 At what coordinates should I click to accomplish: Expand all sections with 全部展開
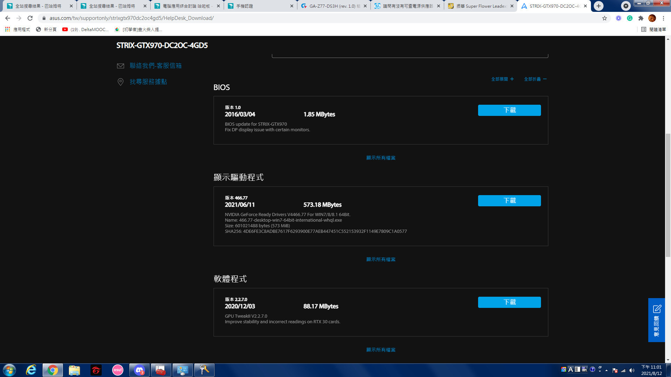(503, 79)
